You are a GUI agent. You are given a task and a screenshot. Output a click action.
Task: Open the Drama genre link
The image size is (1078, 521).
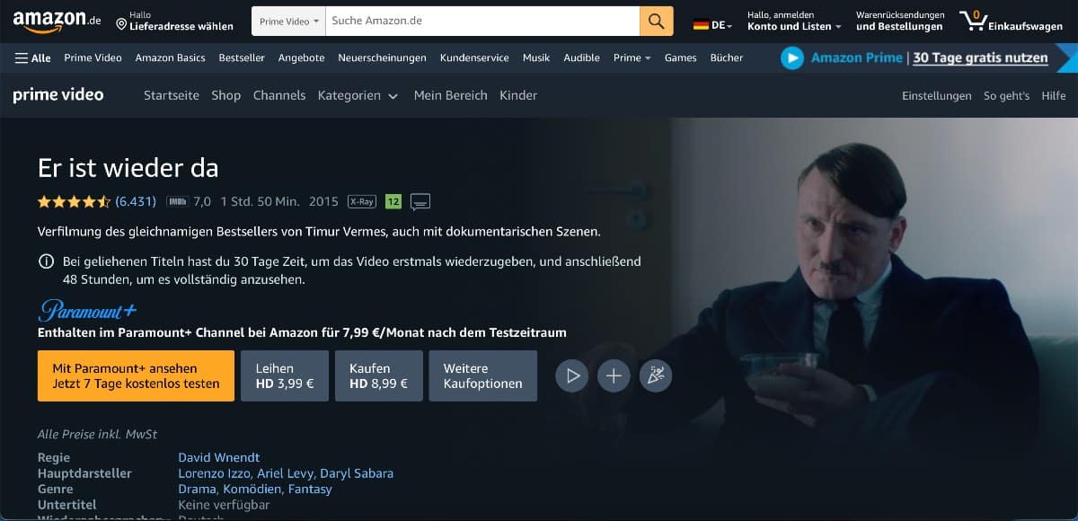coord(197,490)
